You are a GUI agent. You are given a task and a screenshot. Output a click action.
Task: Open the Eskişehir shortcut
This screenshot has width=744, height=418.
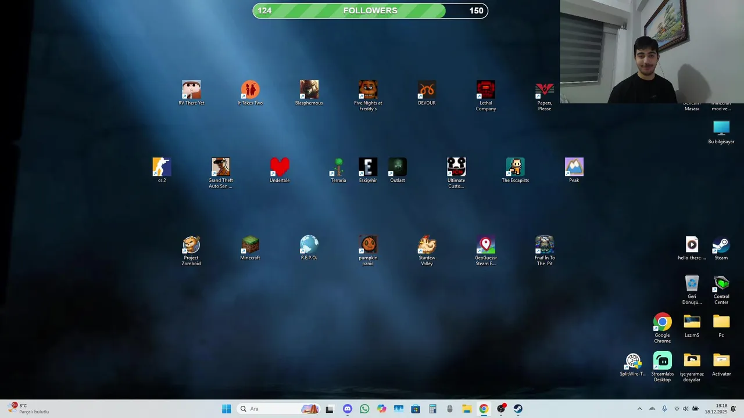coord(368,170)
